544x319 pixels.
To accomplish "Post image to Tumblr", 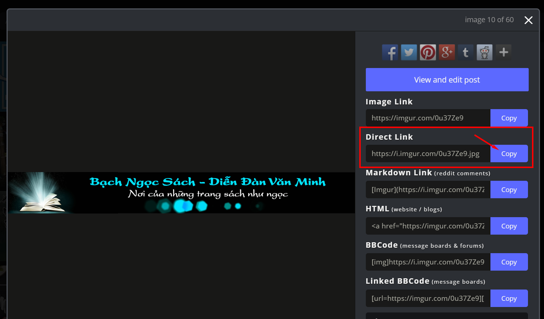I will point(466,52).
